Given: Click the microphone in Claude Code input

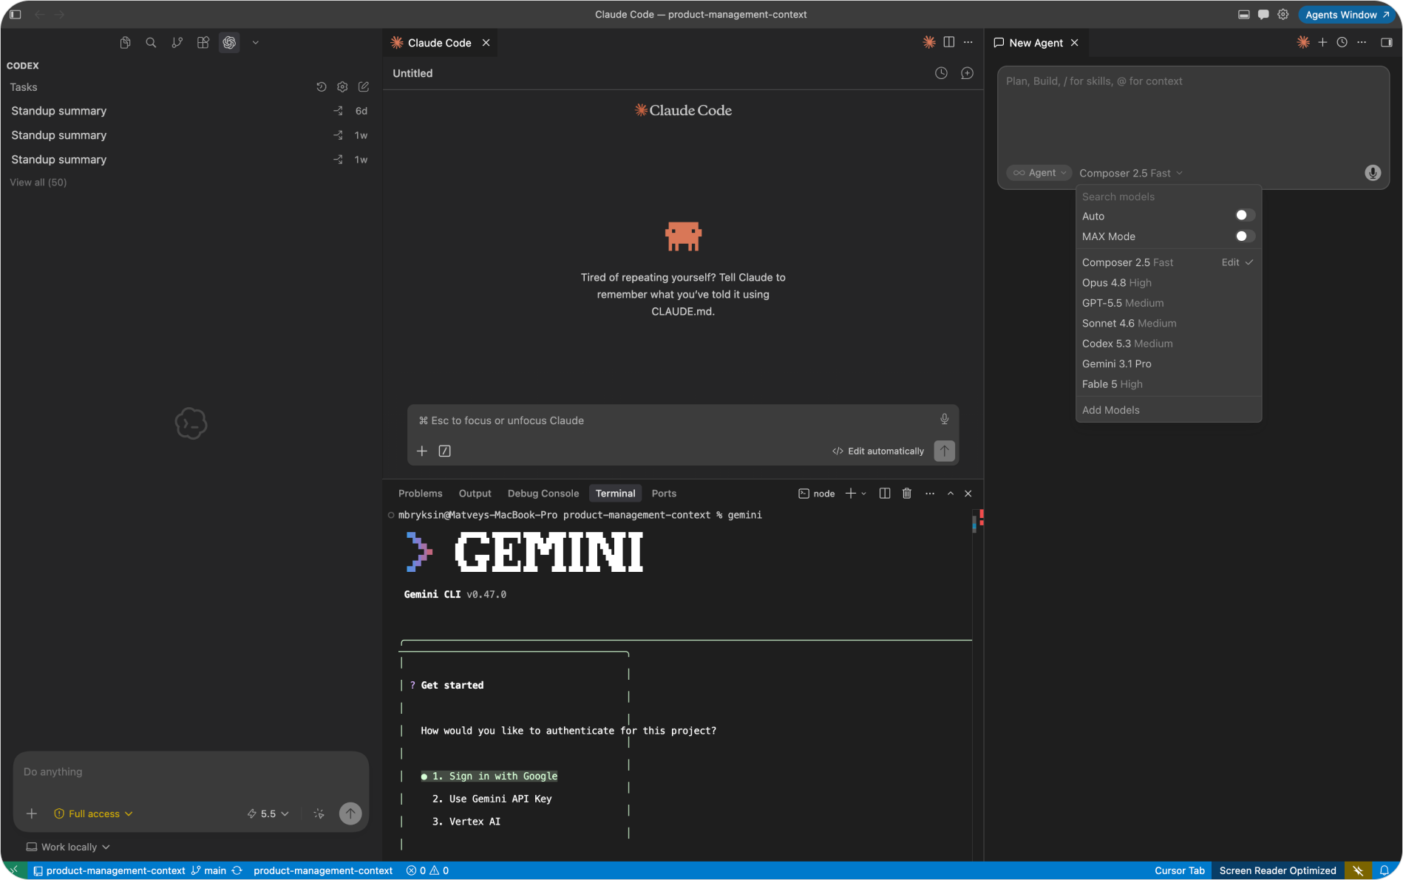Looking at the screenshot, I should click(x=944, y=420).
